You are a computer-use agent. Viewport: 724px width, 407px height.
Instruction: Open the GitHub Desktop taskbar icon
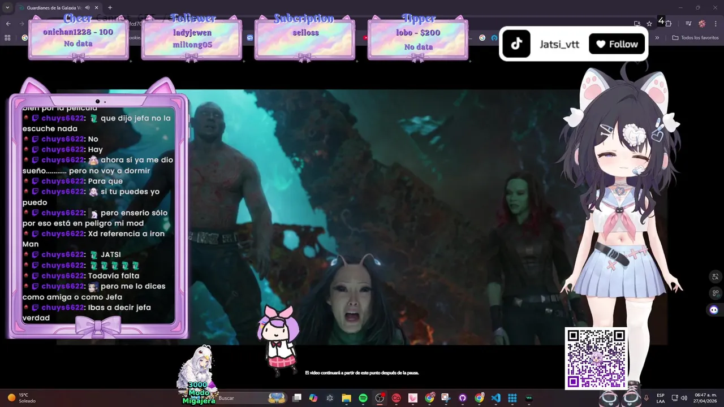[463, 398]
